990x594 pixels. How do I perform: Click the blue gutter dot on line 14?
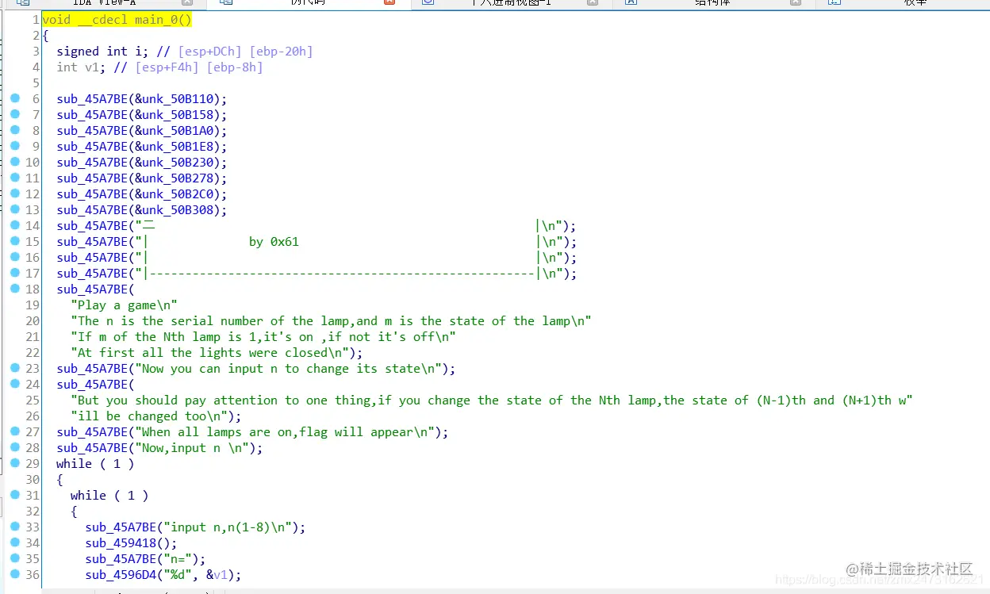pos(14,225)
